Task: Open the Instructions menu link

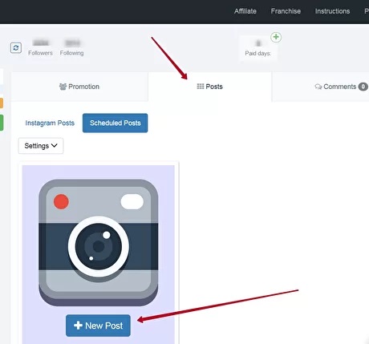Action: click(332, 11)
